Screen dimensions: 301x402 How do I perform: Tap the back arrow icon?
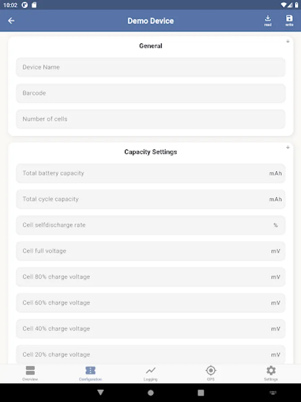tap(11, 21)
